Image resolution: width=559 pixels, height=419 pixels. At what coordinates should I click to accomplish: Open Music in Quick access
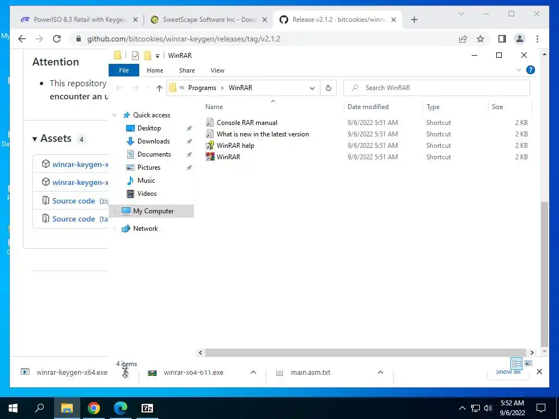146,181
